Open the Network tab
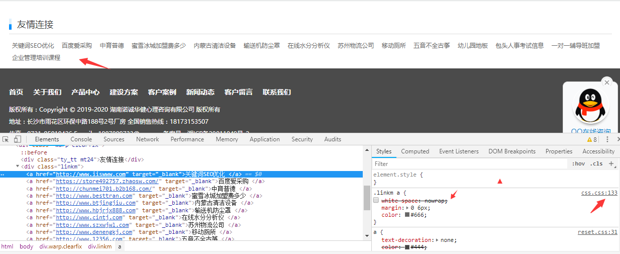Screen dimensions: 620x254 (x=147, y=139)
